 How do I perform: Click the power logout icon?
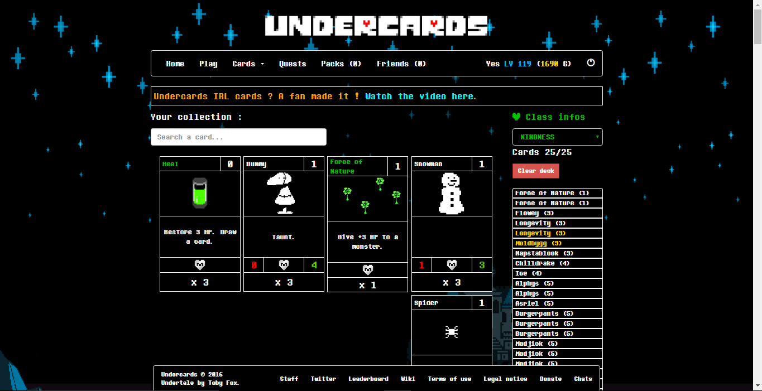(x=591, y=62)
